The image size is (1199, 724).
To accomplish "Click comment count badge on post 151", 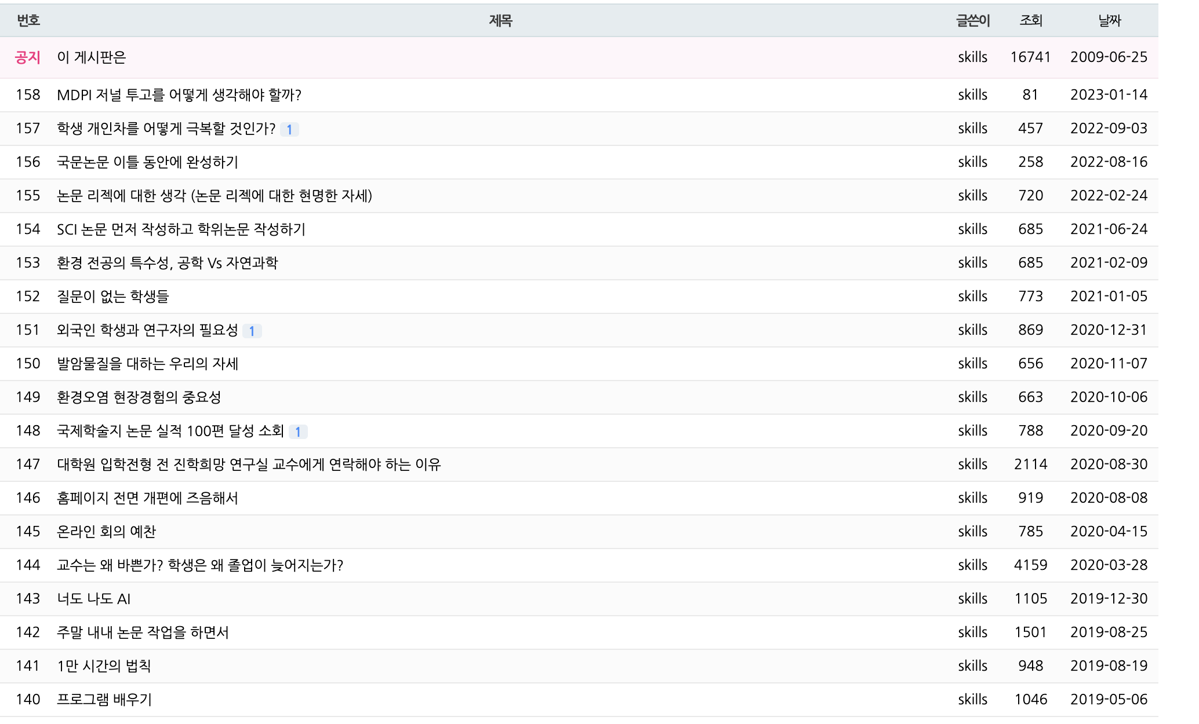I will (252, 331).
